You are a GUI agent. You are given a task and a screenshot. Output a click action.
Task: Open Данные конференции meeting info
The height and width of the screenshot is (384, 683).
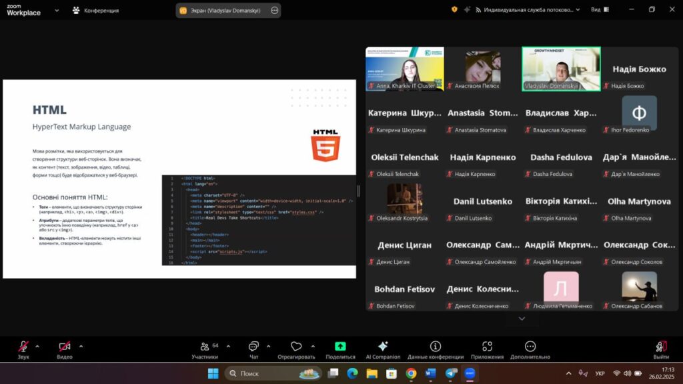point(436,349)
